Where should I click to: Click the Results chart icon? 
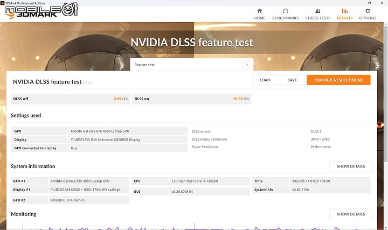[345, 11]
